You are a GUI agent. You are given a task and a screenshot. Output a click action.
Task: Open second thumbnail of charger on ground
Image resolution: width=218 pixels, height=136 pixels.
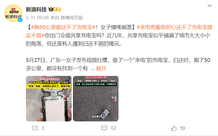[96, 99]
